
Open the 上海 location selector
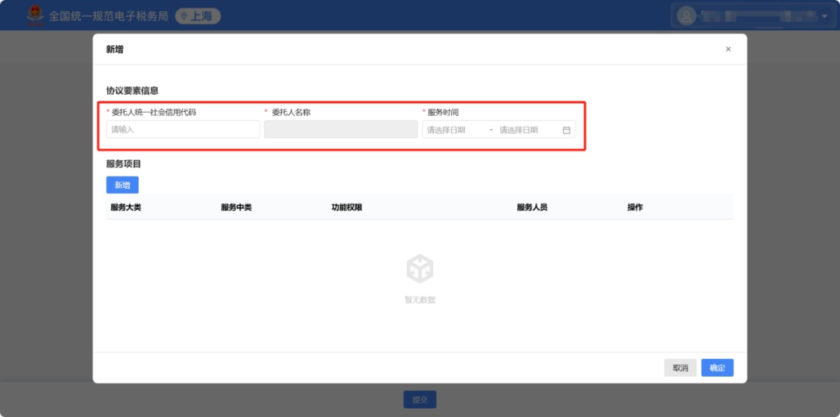point(198,16)
